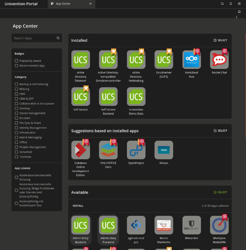Open notifications bell in top bar
The width and height of the screenshot is (246, 250).
pyautogui.click(x=230, y=4)
